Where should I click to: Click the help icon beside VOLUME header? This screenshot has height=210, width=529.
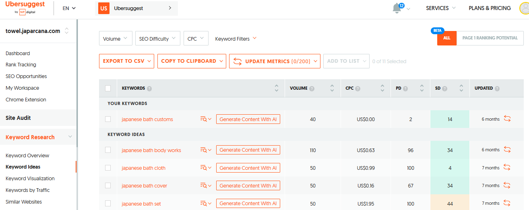click(x=312, y=89)
